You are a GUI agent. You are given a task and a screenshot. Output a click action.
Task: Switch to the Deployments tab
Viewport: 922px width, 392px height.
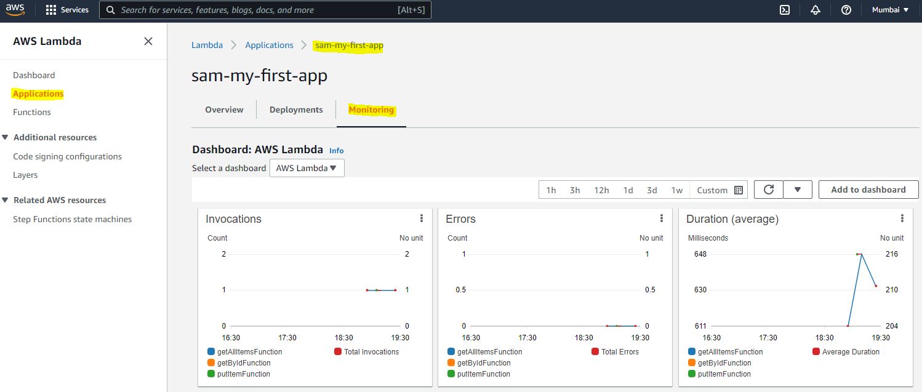(296, 110)
